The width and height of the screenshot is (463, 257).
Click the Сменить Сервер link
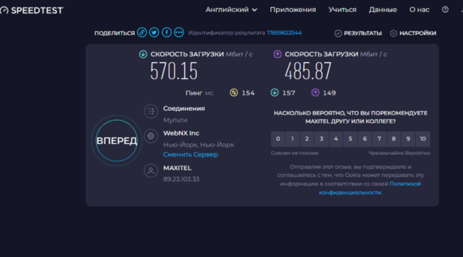click(190, 154)
